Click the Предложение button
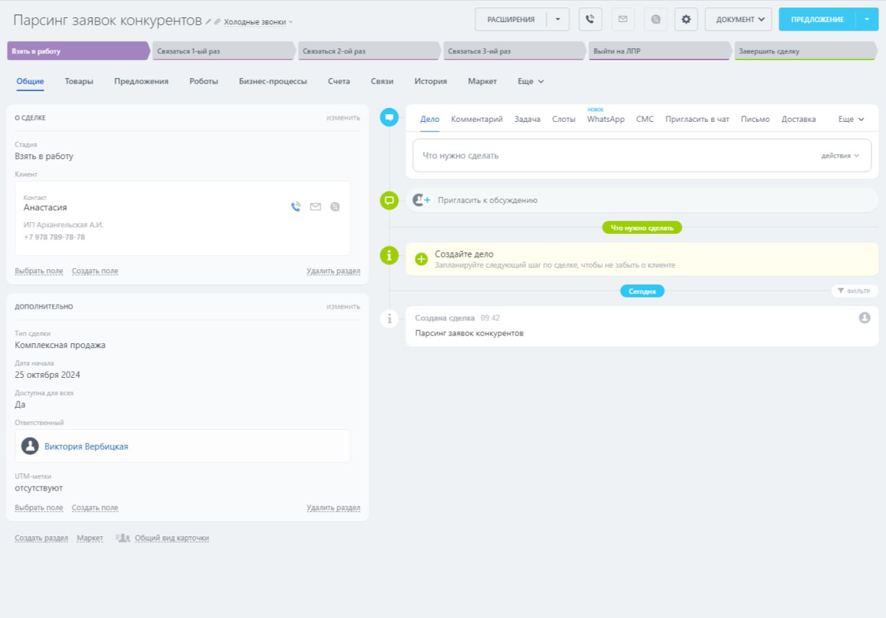886x618 pixels. (817, 19)
